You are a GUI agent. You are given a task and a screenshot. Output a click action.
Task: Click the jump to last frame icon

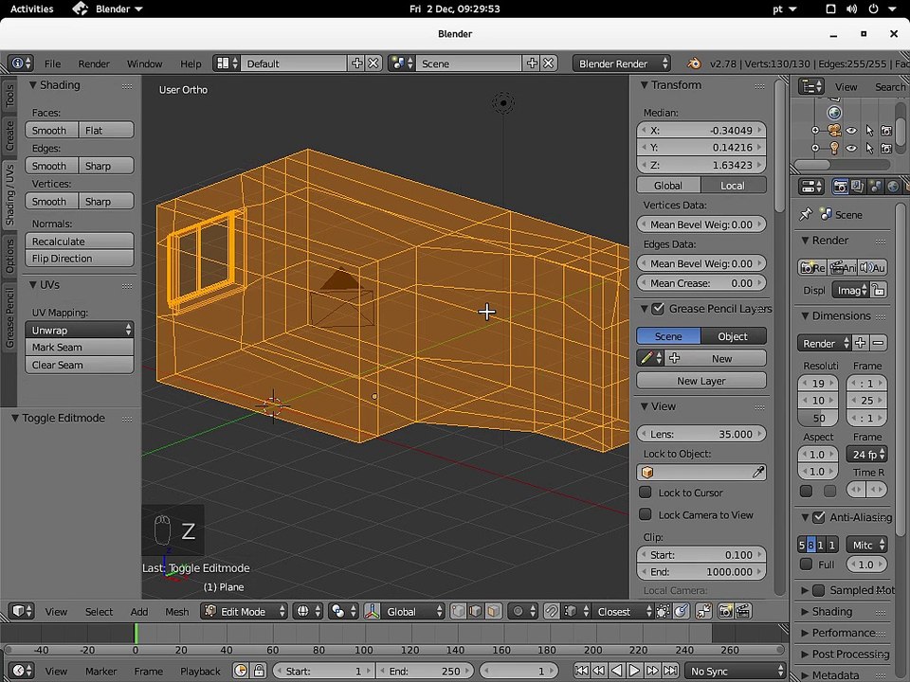[670, 671]
